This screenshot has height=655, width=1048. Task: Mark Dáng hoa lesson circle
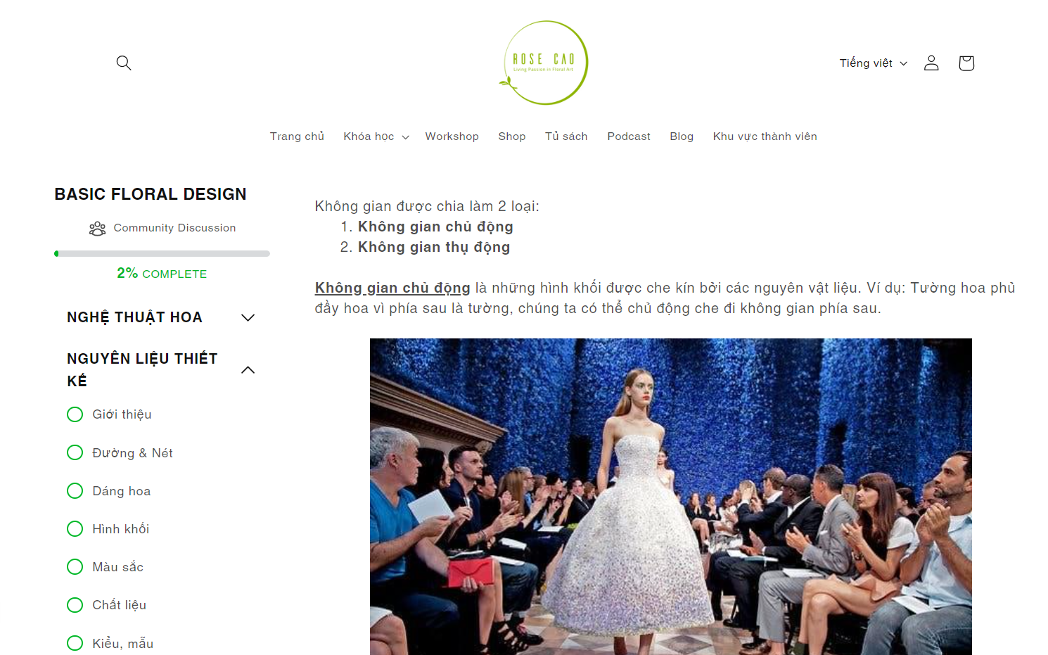point(75,490)
